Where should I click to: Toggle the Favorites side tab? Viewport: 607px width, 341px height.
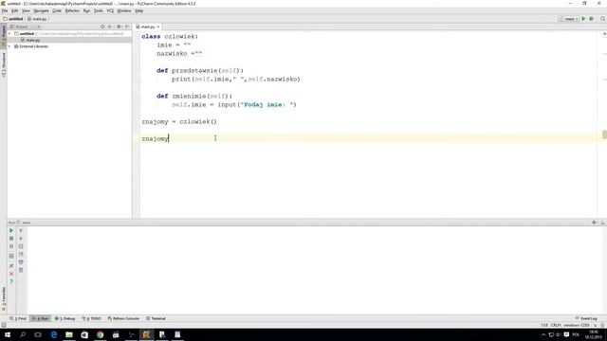pos(4,299)
